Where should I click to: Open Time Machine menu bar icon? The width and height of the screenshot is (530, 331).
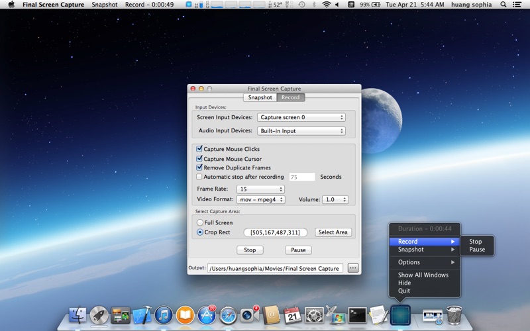click(x=302, y=5)
